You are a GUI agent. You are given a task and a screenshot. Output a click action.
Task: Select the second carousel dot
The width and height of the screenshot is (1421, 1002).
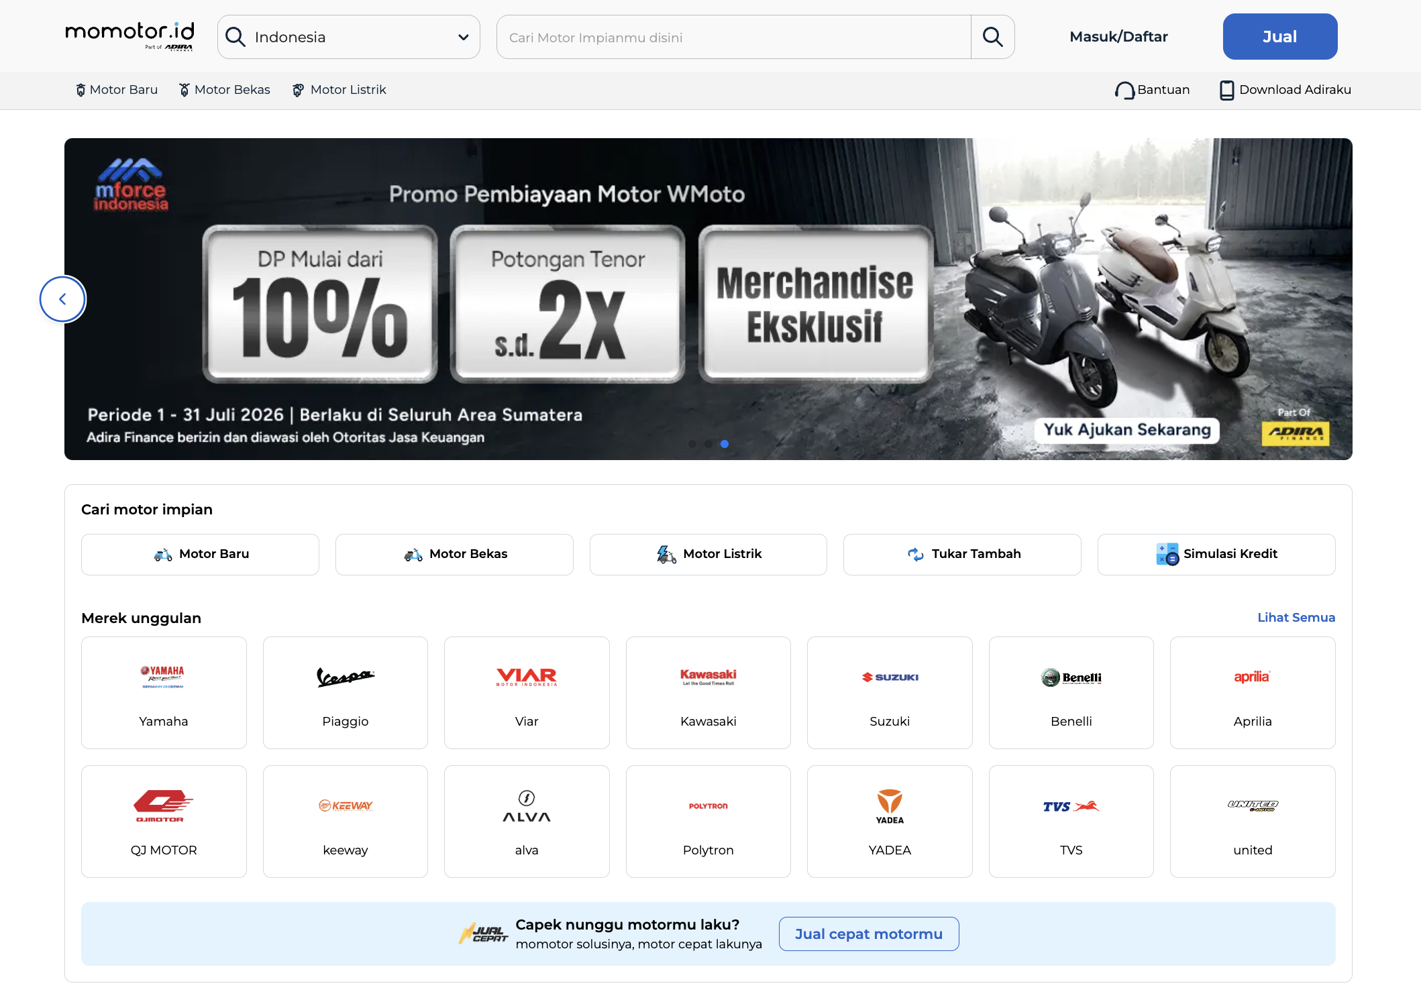[x=708, y=444]
